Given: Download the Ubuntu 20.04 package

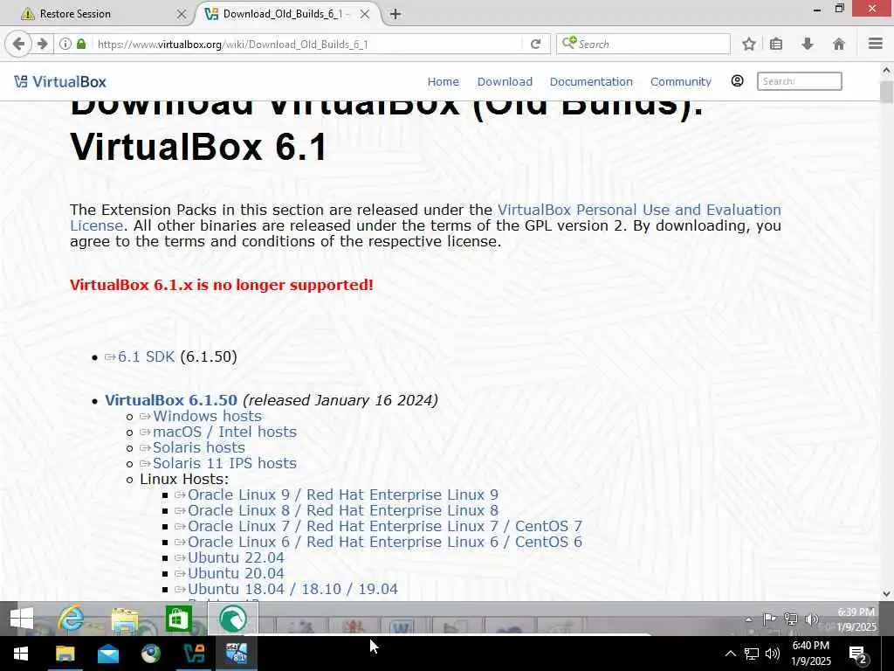Looking at the screenshot, I should coord(236,573).
